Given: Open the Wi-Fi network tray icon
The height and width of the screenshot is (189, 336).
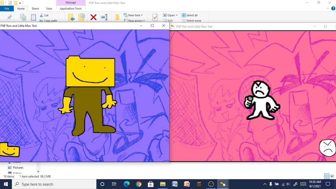Looking at the screenshot, I should point(283,184).
